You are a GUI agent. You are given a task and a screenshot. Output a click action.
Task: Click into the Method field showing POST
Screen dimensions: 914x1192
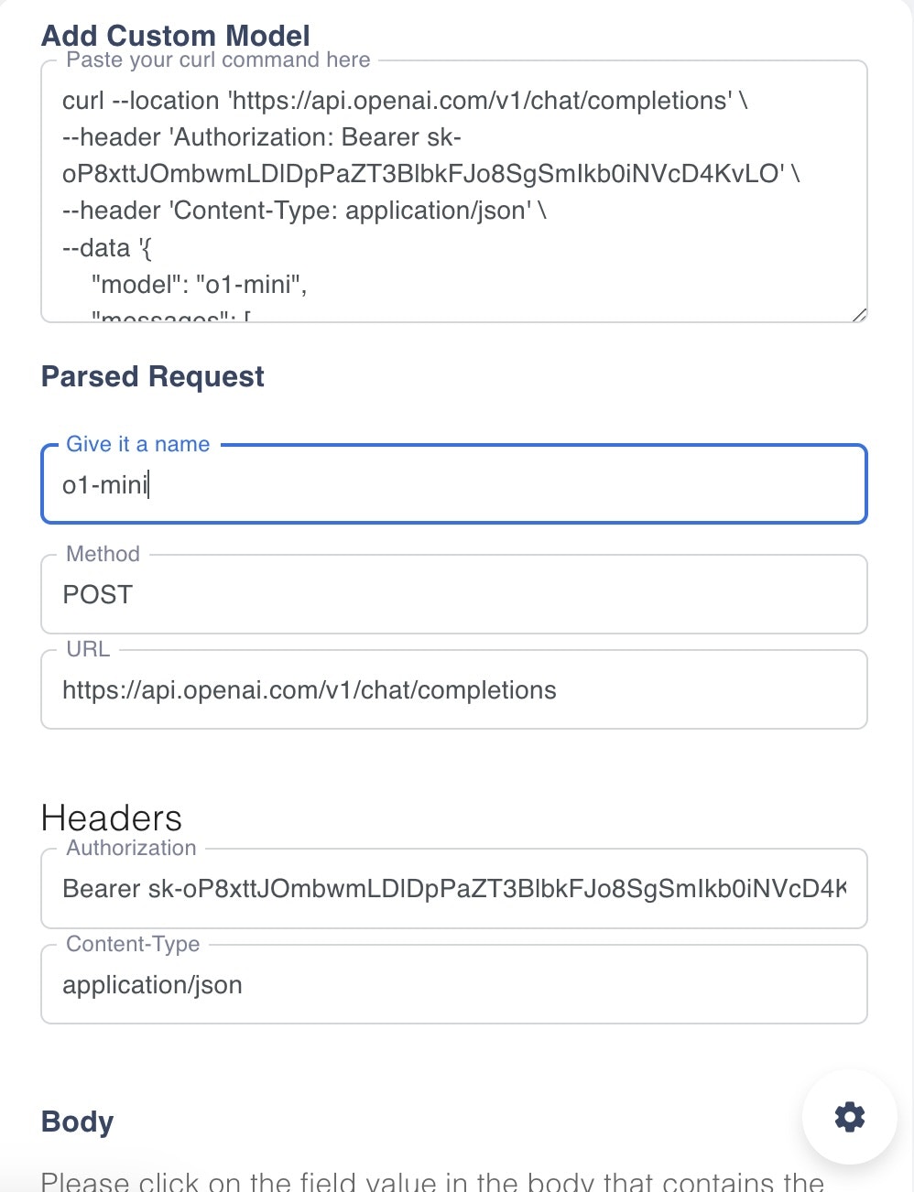pos(454,594)
